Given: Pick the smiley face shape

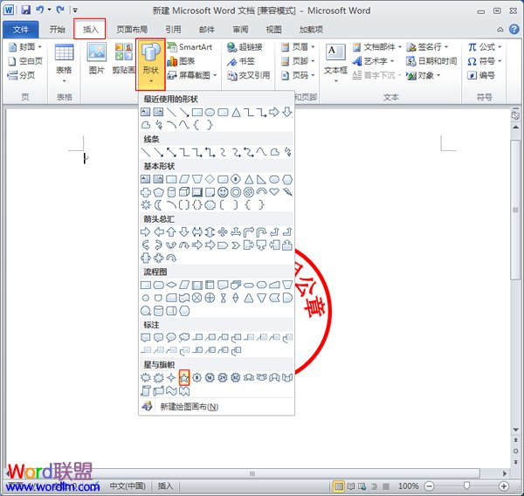Looking at the screenshot, I should point(223,192).
